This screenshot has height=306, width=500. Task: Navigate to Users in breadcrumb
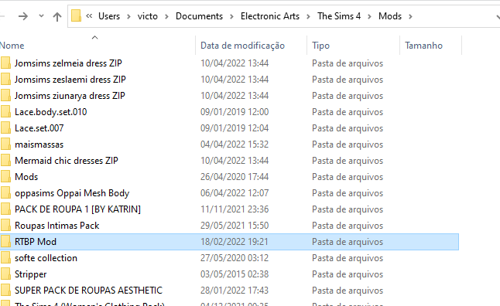tap(109, 16)
